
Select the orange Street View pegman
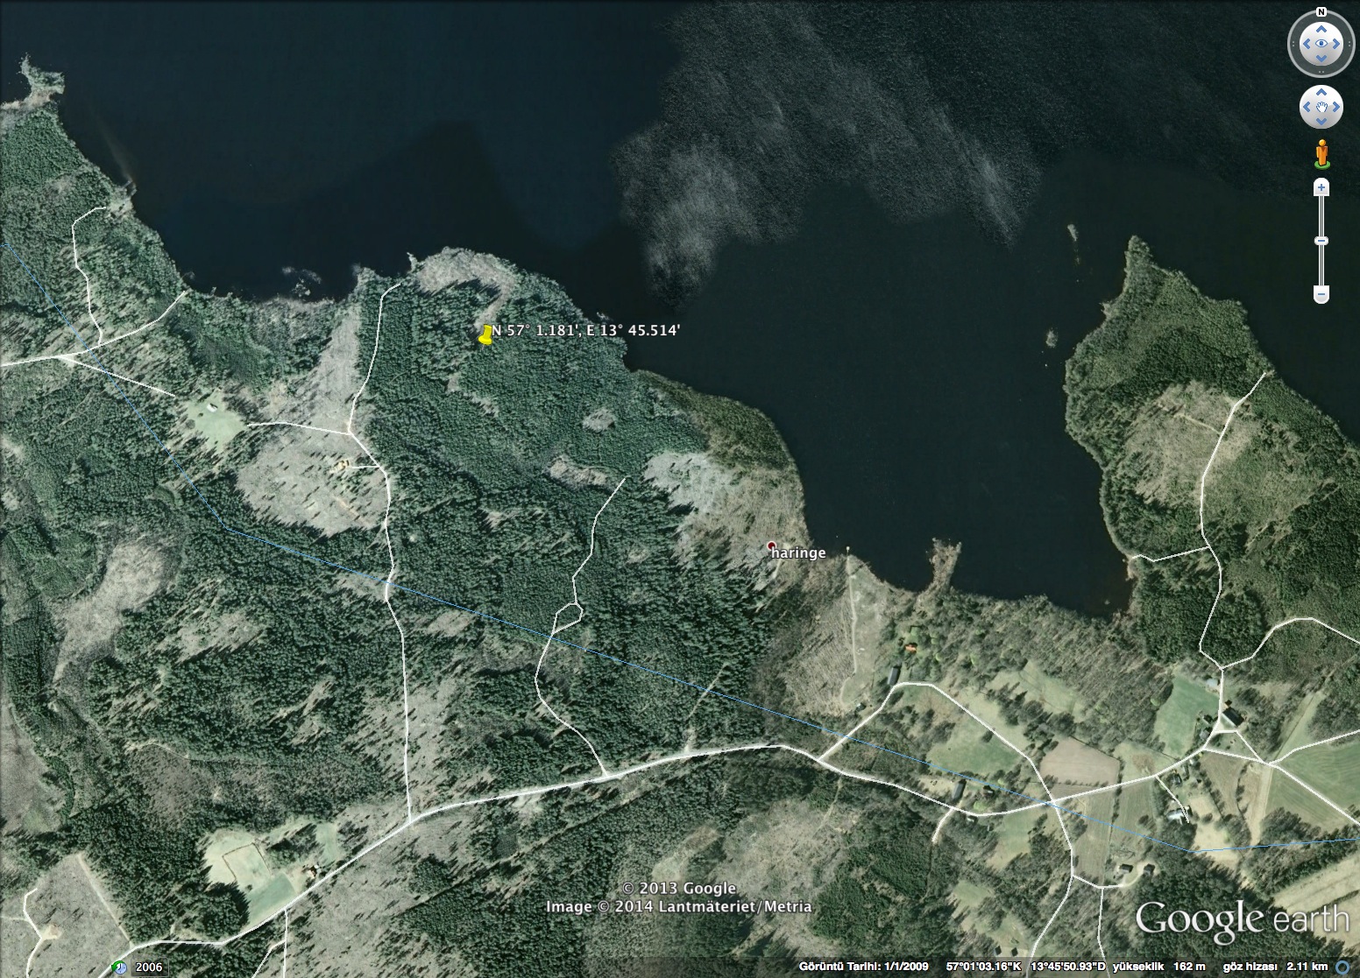pos(1321,154)
